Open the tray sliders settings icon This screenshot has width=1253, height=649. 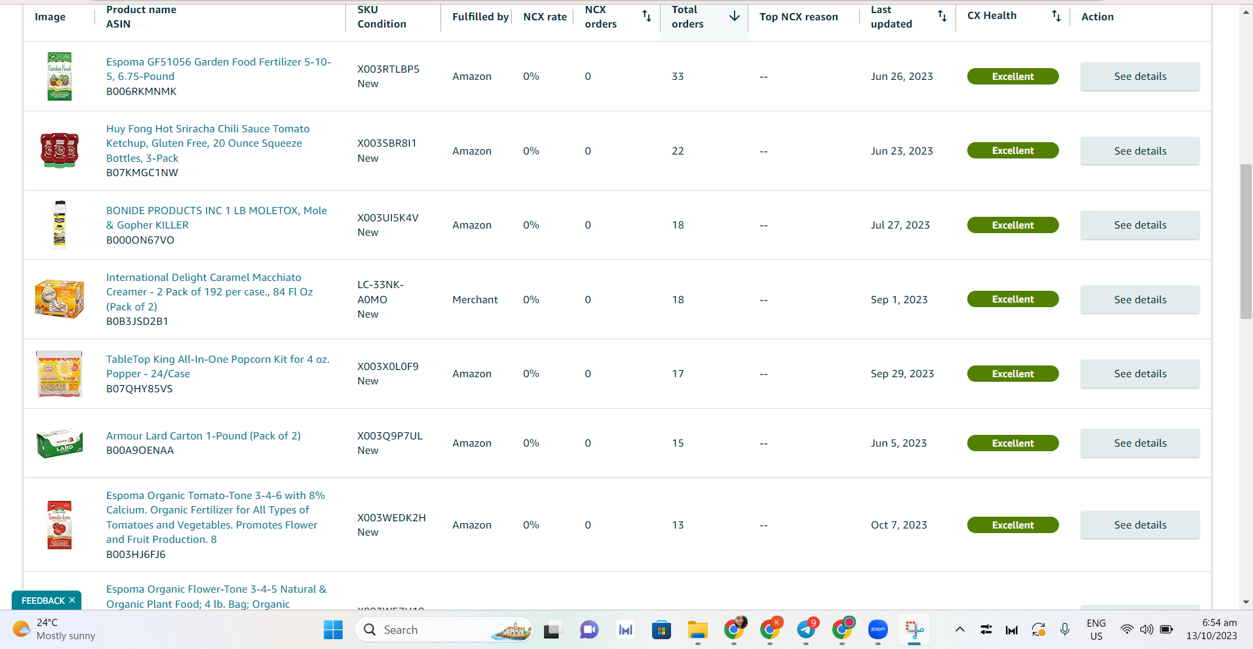tap(986, 630)
